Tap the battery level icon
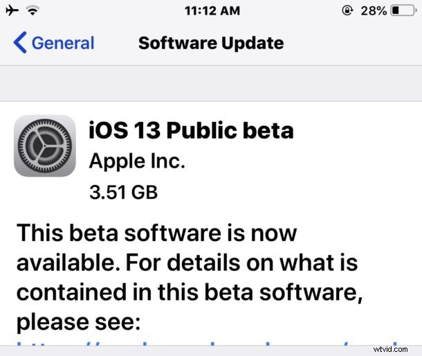 tap(404, 11)
